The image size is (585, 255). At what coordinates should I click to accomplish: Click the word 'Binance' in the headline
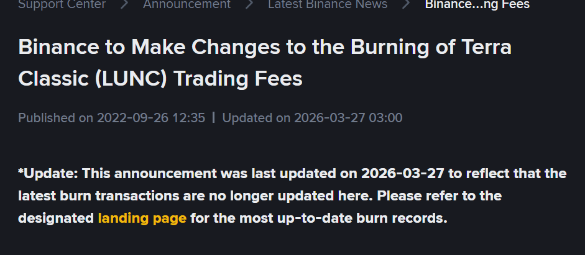point(59,48)
